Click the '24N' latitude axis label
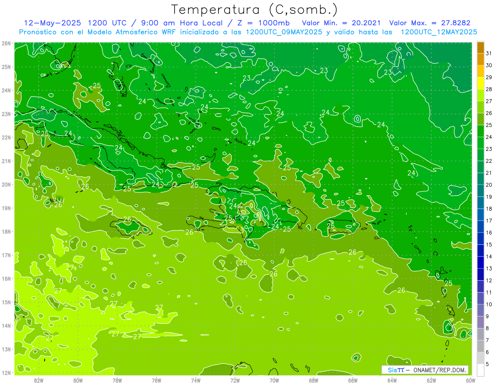Screen dimensions: 500x386 6,90
